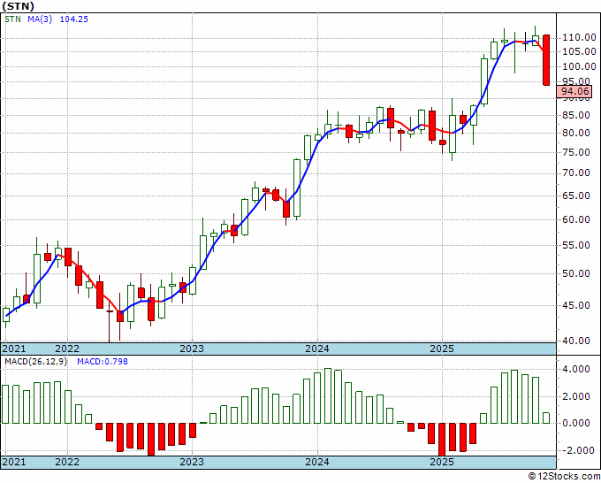Click 2024 on the MACD panel timeline
The width and height of the screenshot is (601, 483).
[x=317, y=462]
